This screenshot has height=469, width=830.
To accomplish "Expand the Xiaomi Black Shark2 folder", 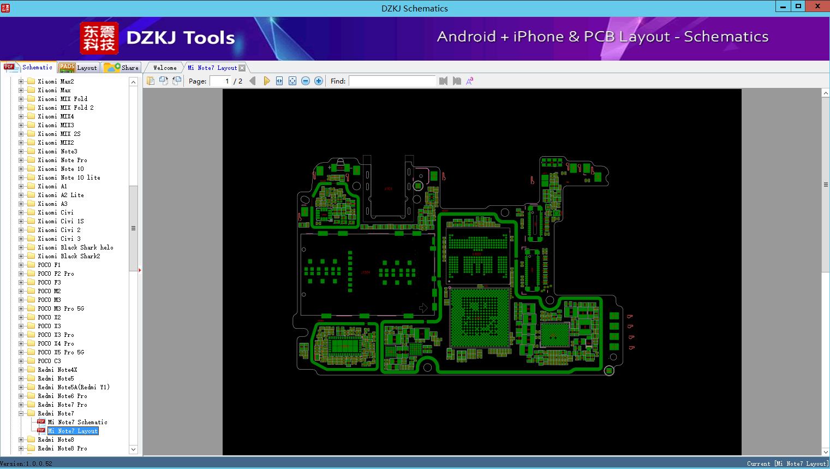I will (21, 256).
